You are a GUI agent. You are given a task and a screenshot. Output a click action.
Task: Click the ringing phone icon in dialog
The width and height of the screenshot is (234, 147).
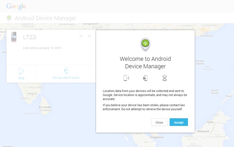(x=126, y=78)
